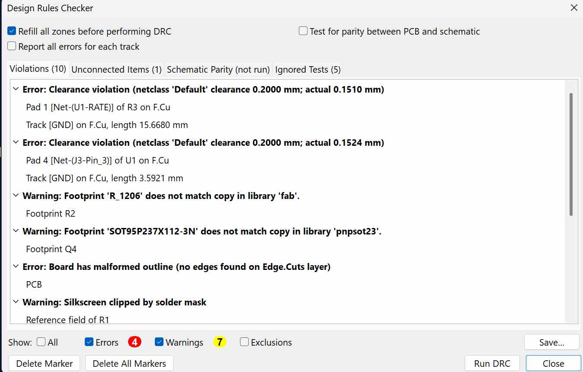Collapse the Silkscreen clipped by solder mask warning

[16, 302]
